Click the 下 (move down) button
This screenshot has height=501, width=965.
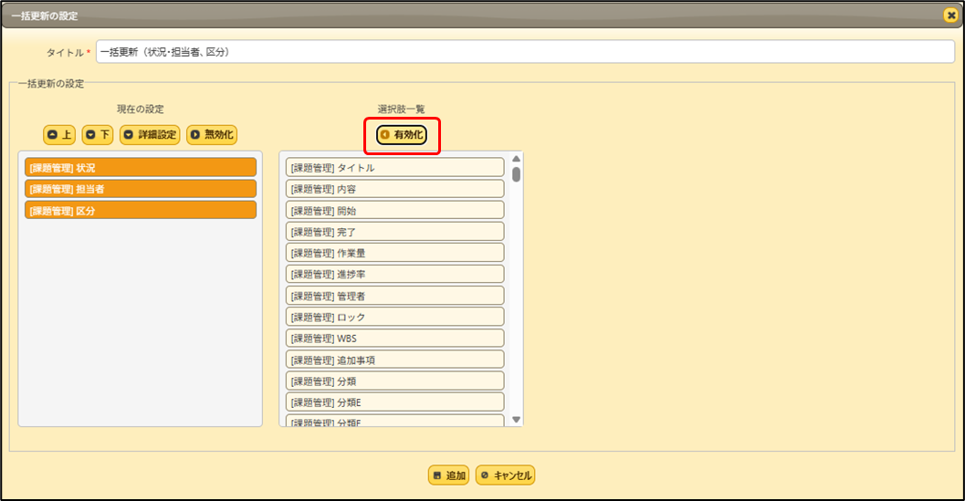(98, 134)
